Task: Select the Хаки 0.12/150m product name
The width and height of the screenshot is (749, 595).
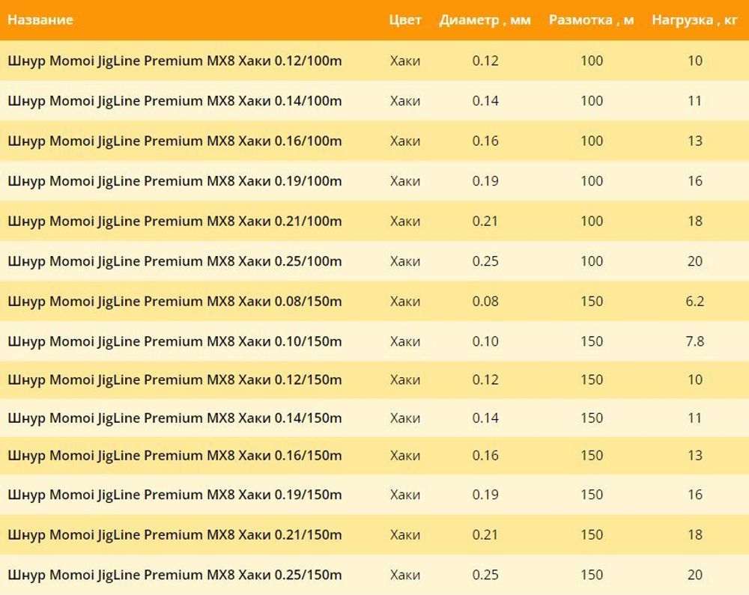Action: click(175, 380)
